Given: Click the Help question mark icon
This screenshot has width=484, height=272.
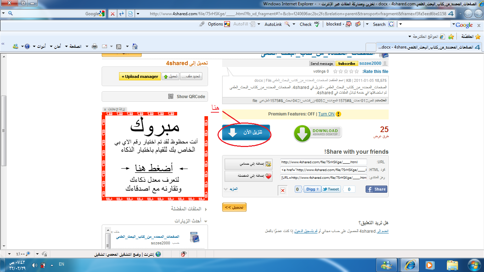Looking at the screenshot, I should (x=27, y=46).
